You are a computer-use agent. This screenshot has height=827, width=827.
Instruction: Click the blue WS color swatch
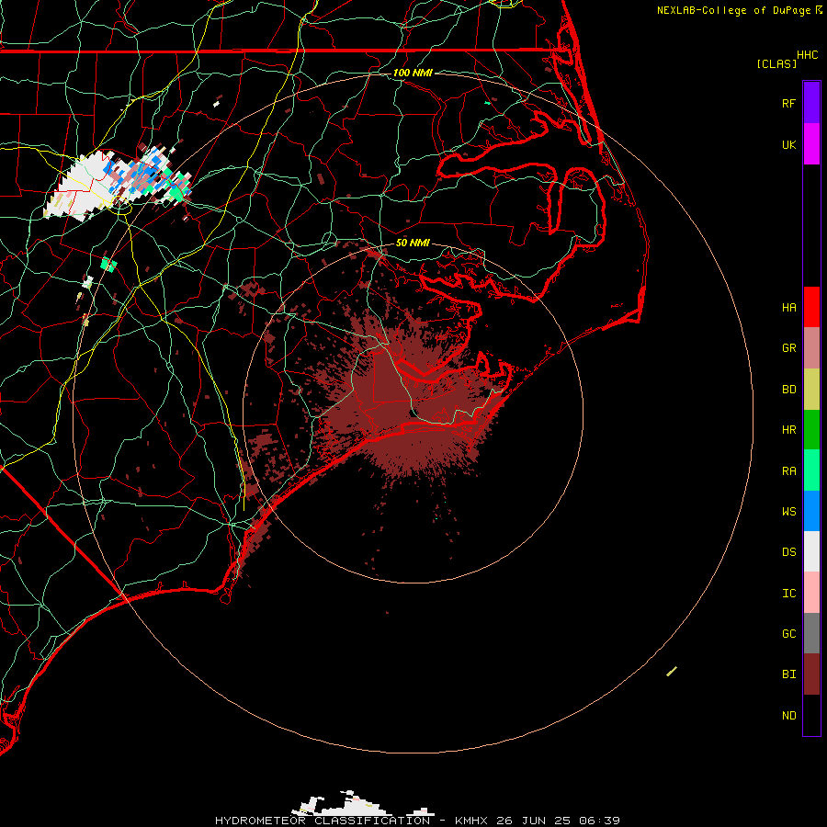811,511
